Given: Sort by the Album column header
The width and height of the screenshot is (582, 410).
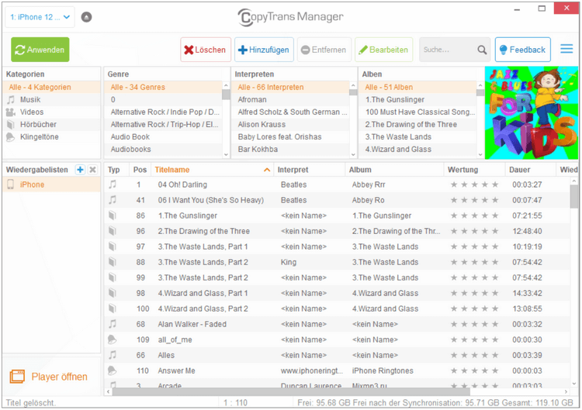Looking at the screenshot, I should (x=394, y=170).
